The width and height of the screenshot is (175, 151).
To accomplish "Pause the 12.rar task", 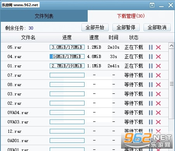I will 151,131.
